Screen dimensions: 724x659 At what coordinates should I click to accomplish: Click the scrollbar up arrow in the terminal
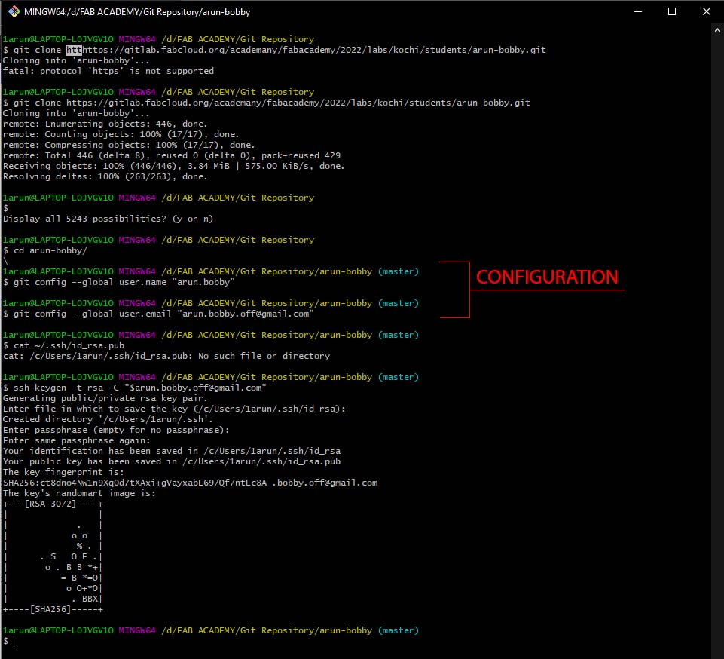(717, 30)
